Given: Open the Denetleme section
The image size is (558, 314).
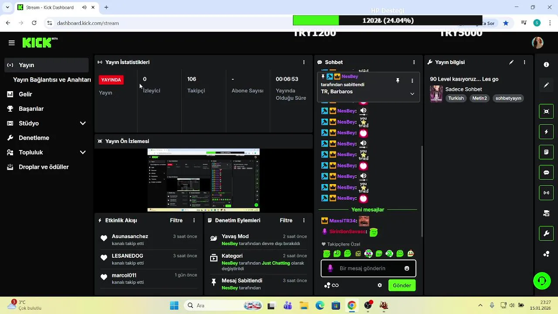Looking at the screenshot, I should 34,138.
